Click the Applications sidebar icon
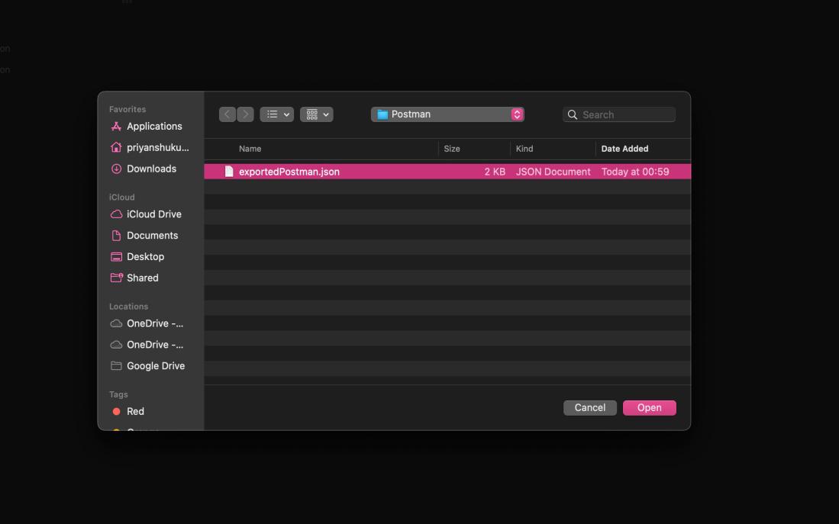 (116, 126)
